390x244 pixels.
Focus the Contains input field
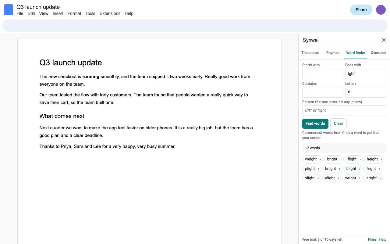pos(323,92)
